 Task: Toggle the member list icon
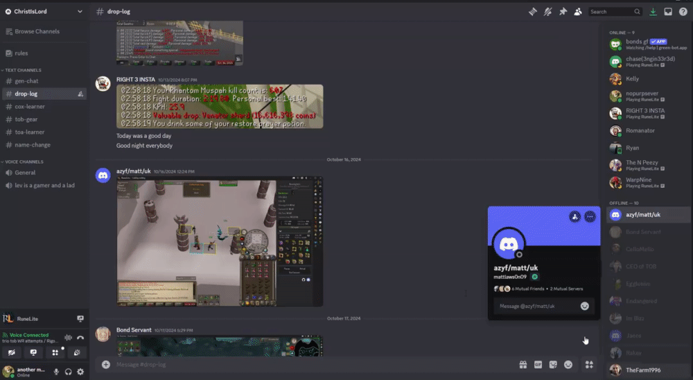click(578, 12)
